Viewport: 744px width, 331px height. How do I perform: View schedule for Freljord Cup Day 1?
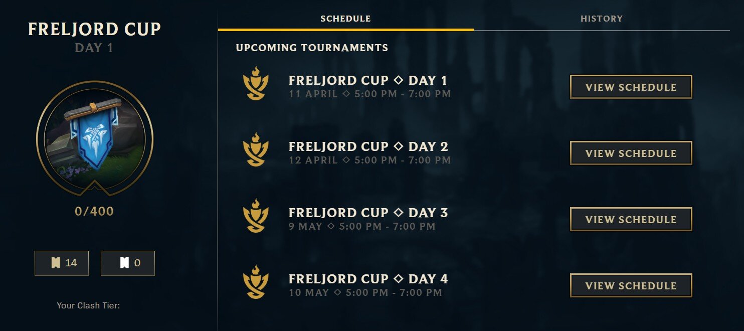point(631,87)
